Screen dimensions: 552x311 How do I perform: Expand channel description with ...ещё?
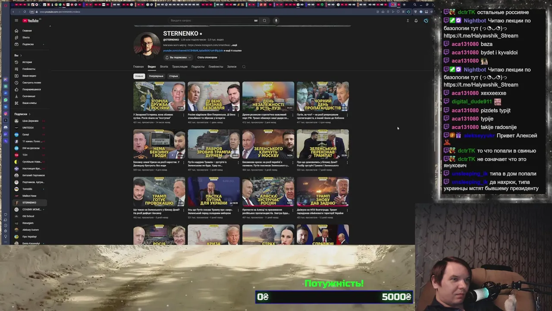pyautogui.click(x=234, y=45)
